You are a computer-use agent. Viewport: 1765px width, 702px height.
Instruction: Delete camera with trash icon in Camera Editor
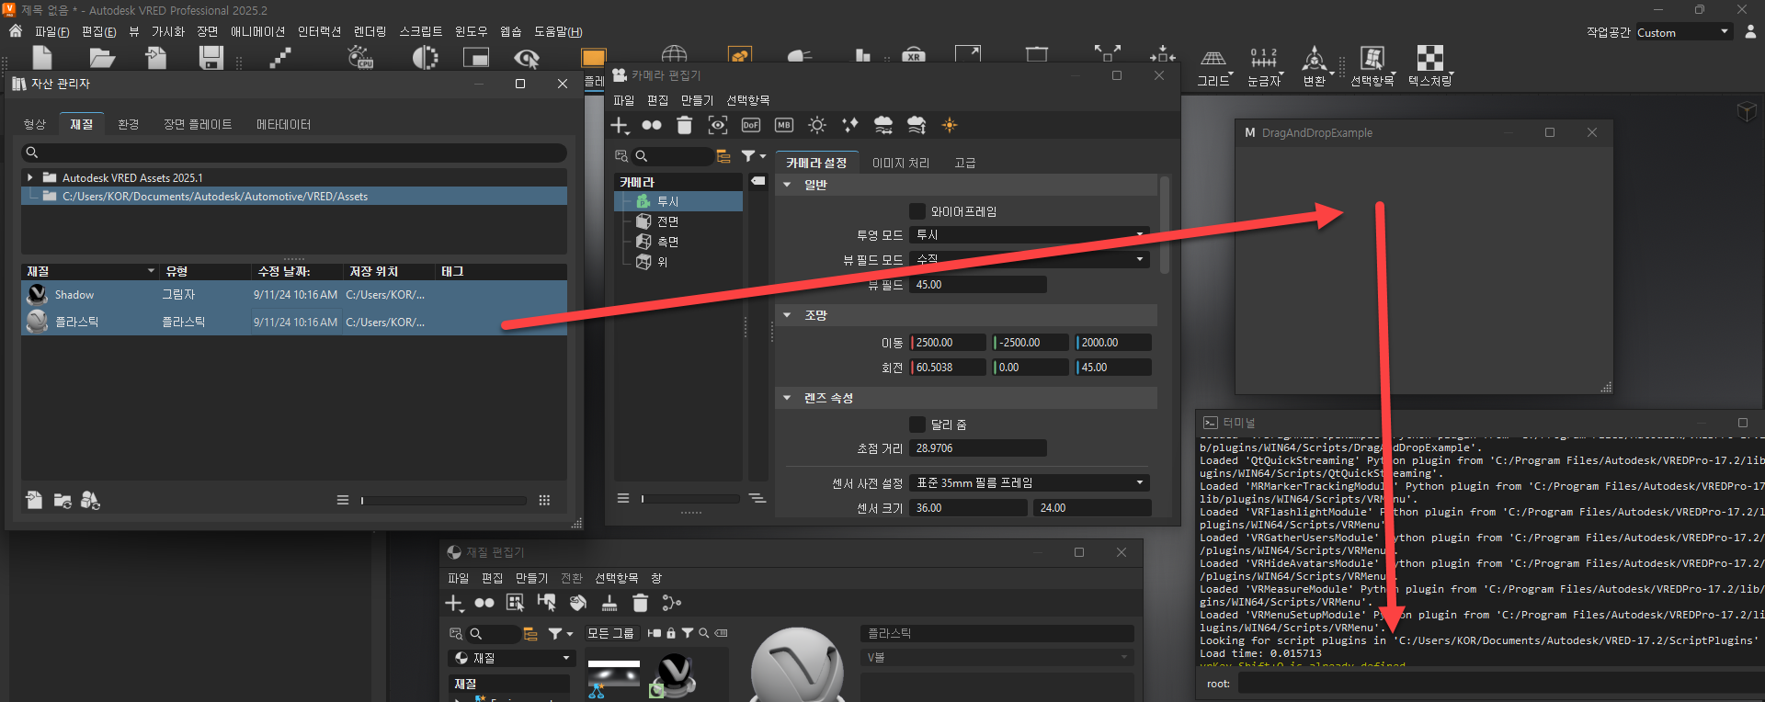coord(684,125)
